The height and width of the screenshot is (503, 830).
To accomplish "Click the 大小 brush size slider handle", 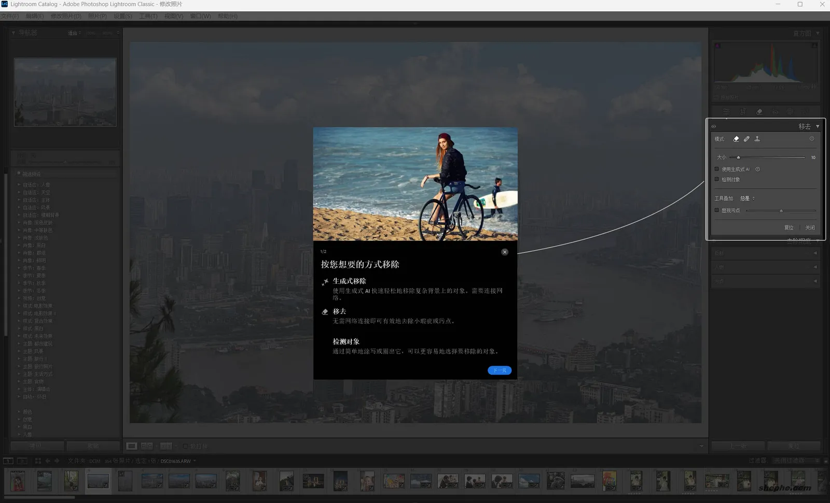I will (x=739, y=157).
